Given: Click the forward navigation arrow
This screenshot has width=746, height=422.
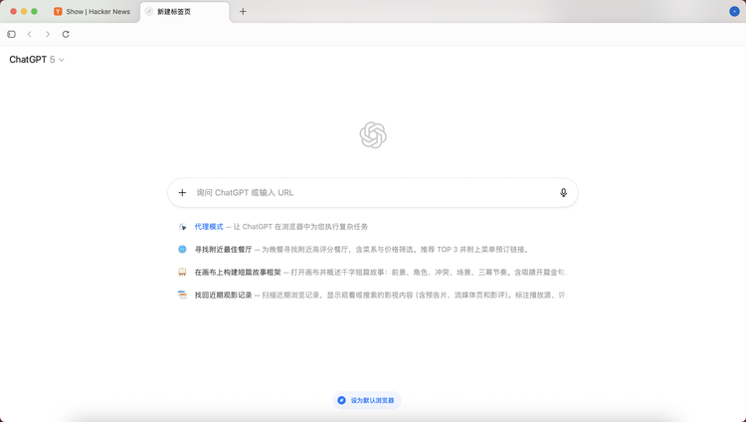Looking at the screenshot, I should [x=48, y=34].
